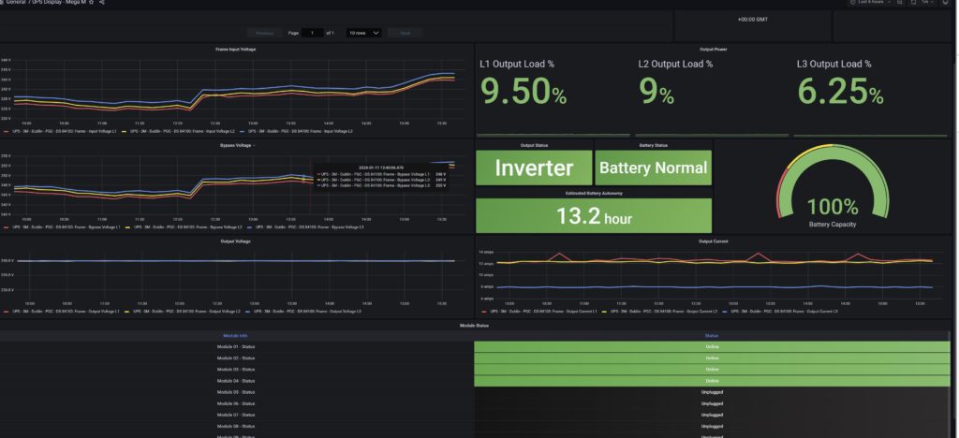
Task: Click the page number input field
Action: pyautogui.click(x=313, y=33)
